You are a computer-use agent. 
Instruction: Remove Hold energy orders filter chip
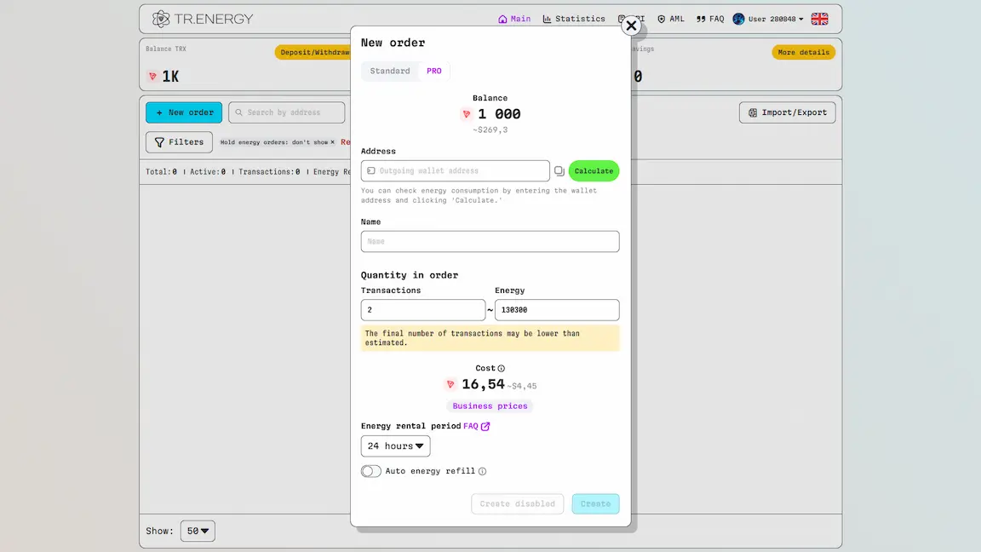point(332,142)
